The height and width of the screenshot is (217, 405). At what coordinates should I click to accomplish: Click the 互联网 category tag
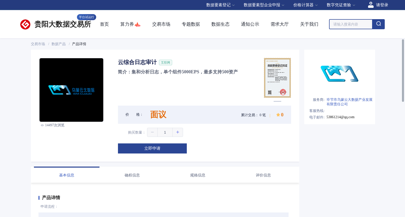(x=166, y=63)
